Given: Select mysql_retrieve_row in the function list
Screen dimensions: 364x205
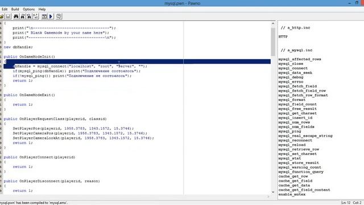Looking at the screenshot, I should click(299, 149).
